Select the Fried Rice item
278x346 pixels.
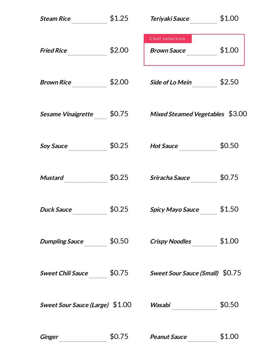coord(54,50)
